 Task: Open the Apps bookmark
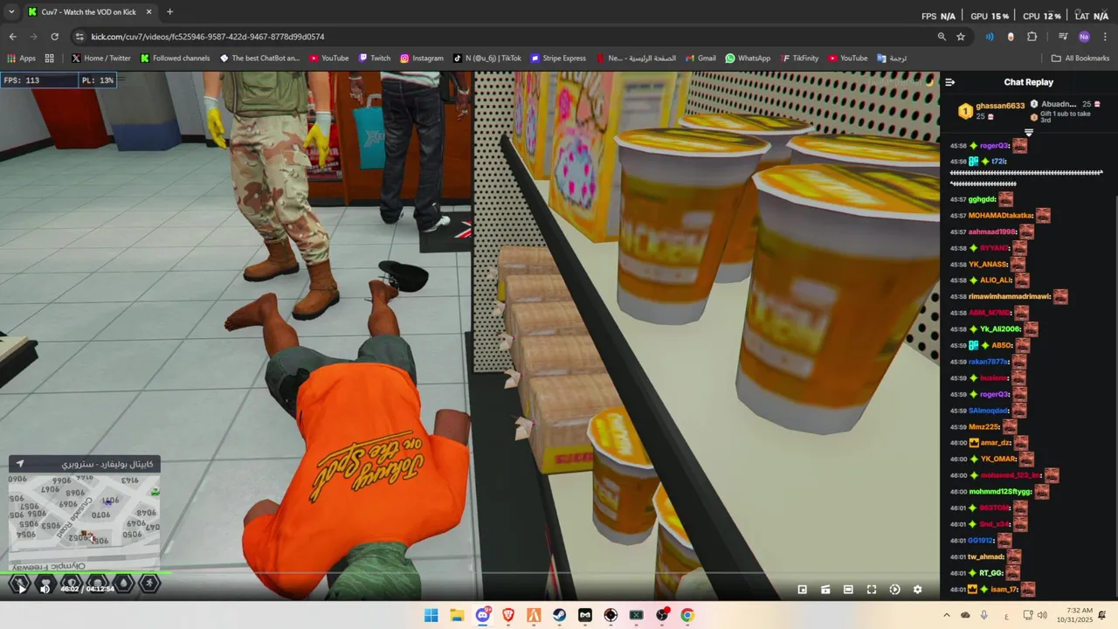click(x=21, y=59)
